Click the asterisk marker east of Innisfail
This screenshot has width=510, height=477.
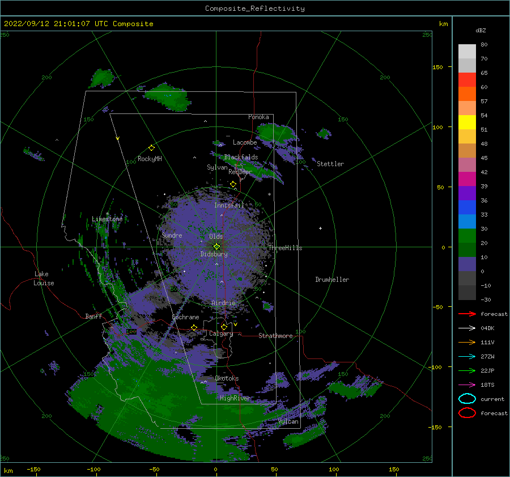pos(269,195)
